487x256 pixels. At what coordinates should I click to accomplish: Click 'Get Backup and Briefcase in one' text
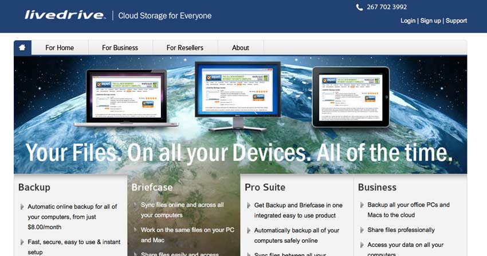tap(299, 205)
